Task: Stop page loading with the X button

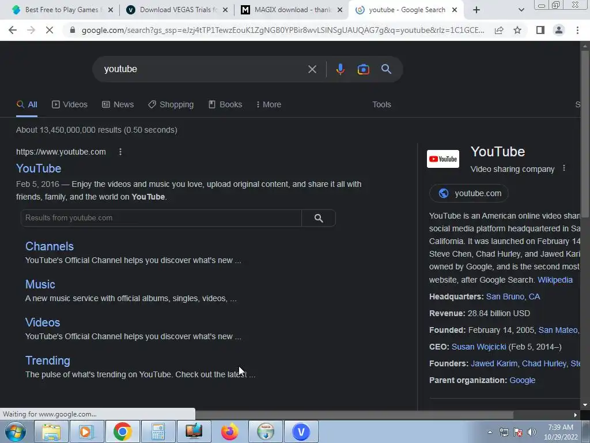Action: tap(50, 30)
